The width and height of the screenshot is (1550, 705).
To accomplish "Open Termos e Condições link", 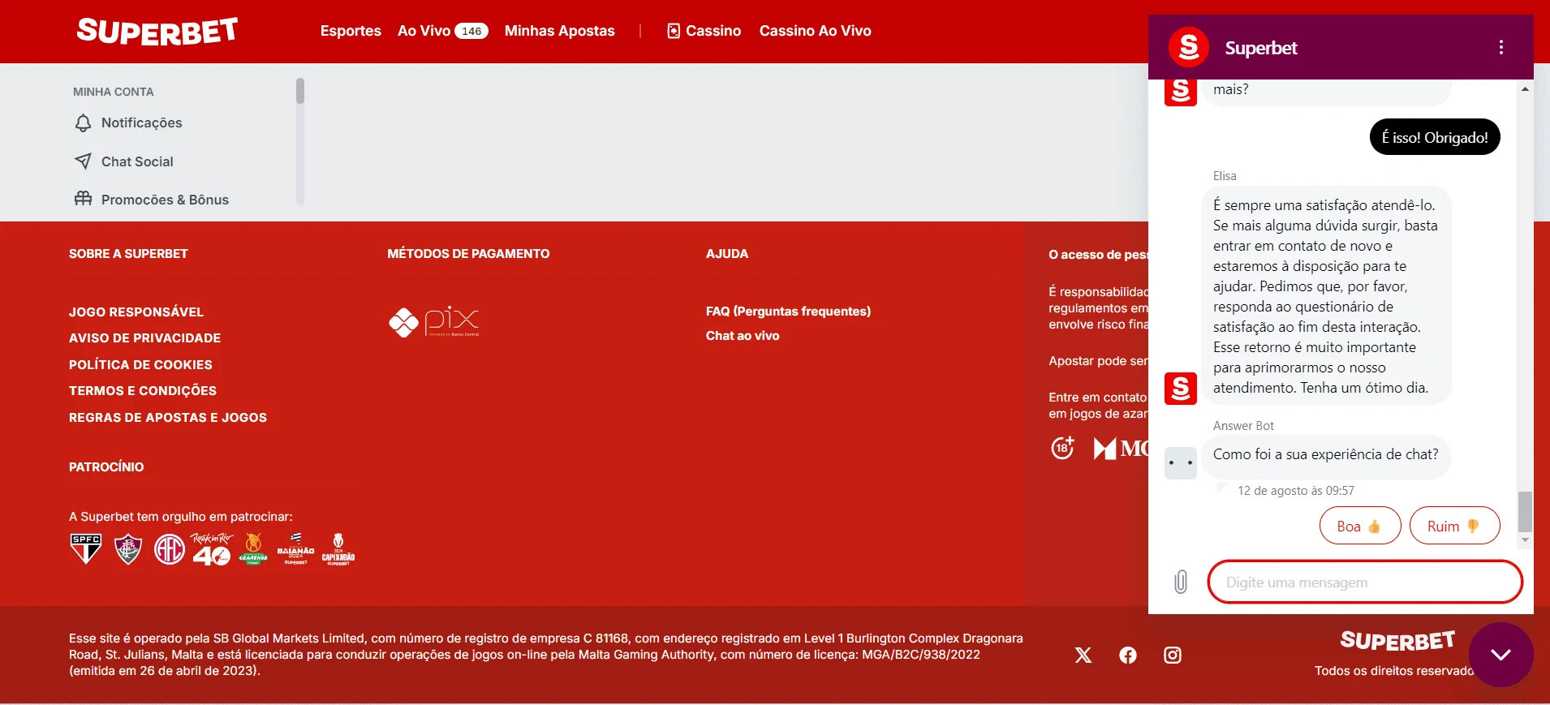I will coord(143,390).
